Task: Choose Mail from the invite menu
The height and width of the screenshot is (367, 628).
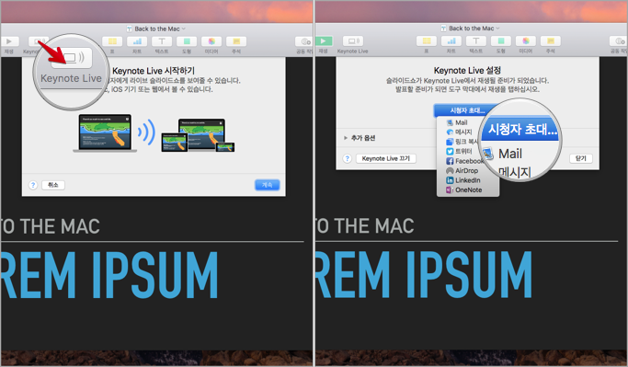Action: pyautogui.click(x=462, y=122)
